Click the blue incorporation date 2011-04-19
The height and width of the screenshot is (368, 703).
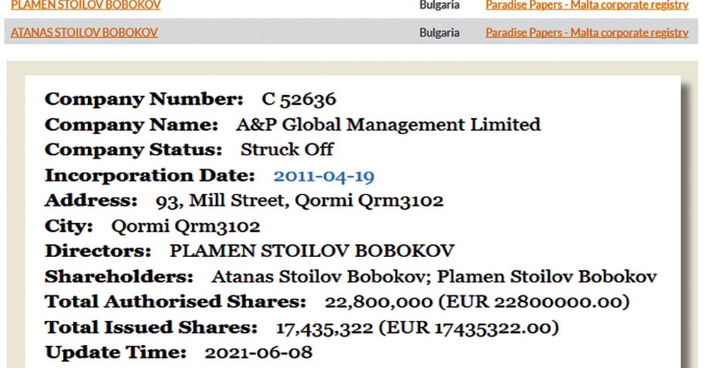324,176
